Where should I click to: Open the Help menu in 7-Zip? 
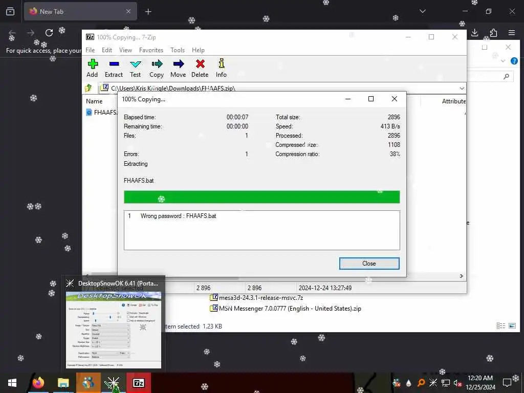pyautogui.click(x=198, y=50)
